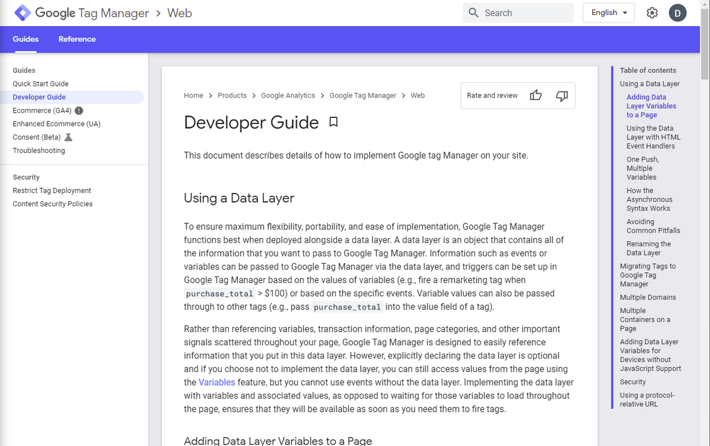The height and width of the screenshot is (446, 710).
Task: Click the Guides sidebar section heading
Action: pos(24,70)
